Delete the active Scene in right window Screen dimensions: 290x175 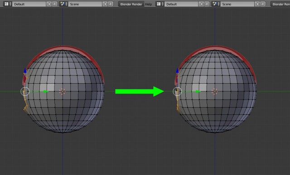pyautogui.click(x=263, y=4)
